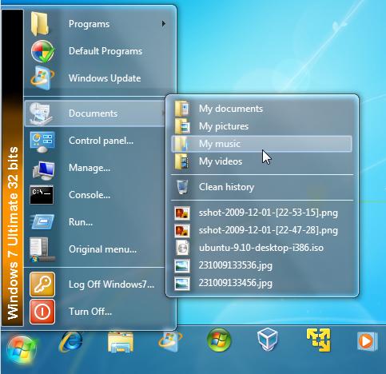Click the Windows Update taskbar icon
The width and height of the screenshot is (386, 374).
click(170, 341)
